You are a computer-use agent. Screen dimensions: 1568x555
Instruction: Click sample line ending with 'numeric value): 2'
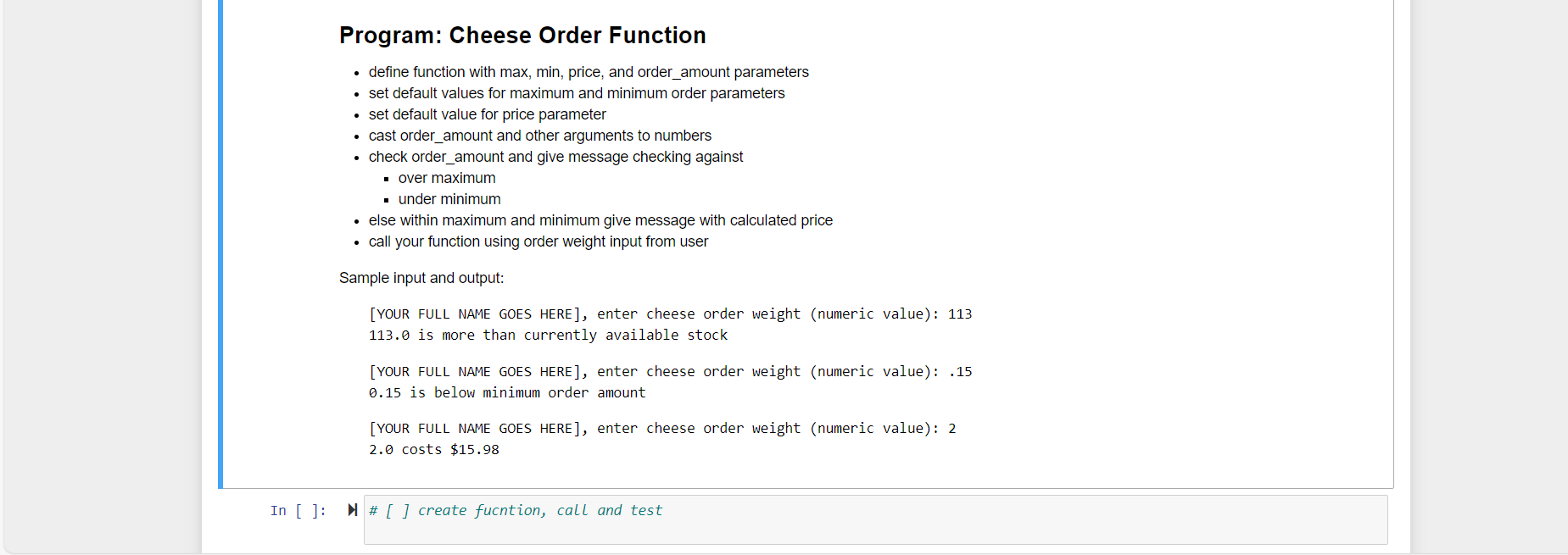coord(662,429)
